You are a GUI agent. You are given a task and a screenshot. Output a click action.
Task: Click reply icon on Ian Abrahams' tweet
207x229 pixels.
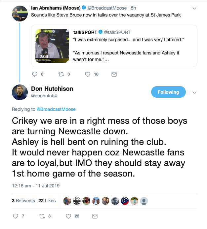pyautogui.click(x=35, y=74)
